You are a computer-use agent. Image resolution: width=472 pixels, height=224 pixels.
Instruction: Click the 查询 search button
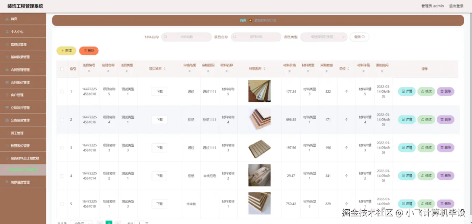coord(359,37)
